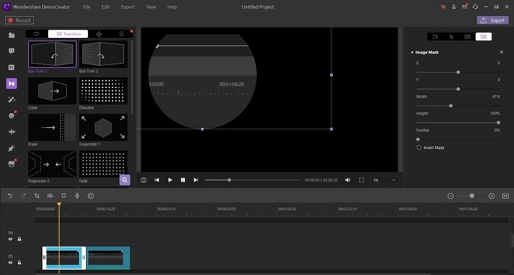Lock track 06

(19, 239)
